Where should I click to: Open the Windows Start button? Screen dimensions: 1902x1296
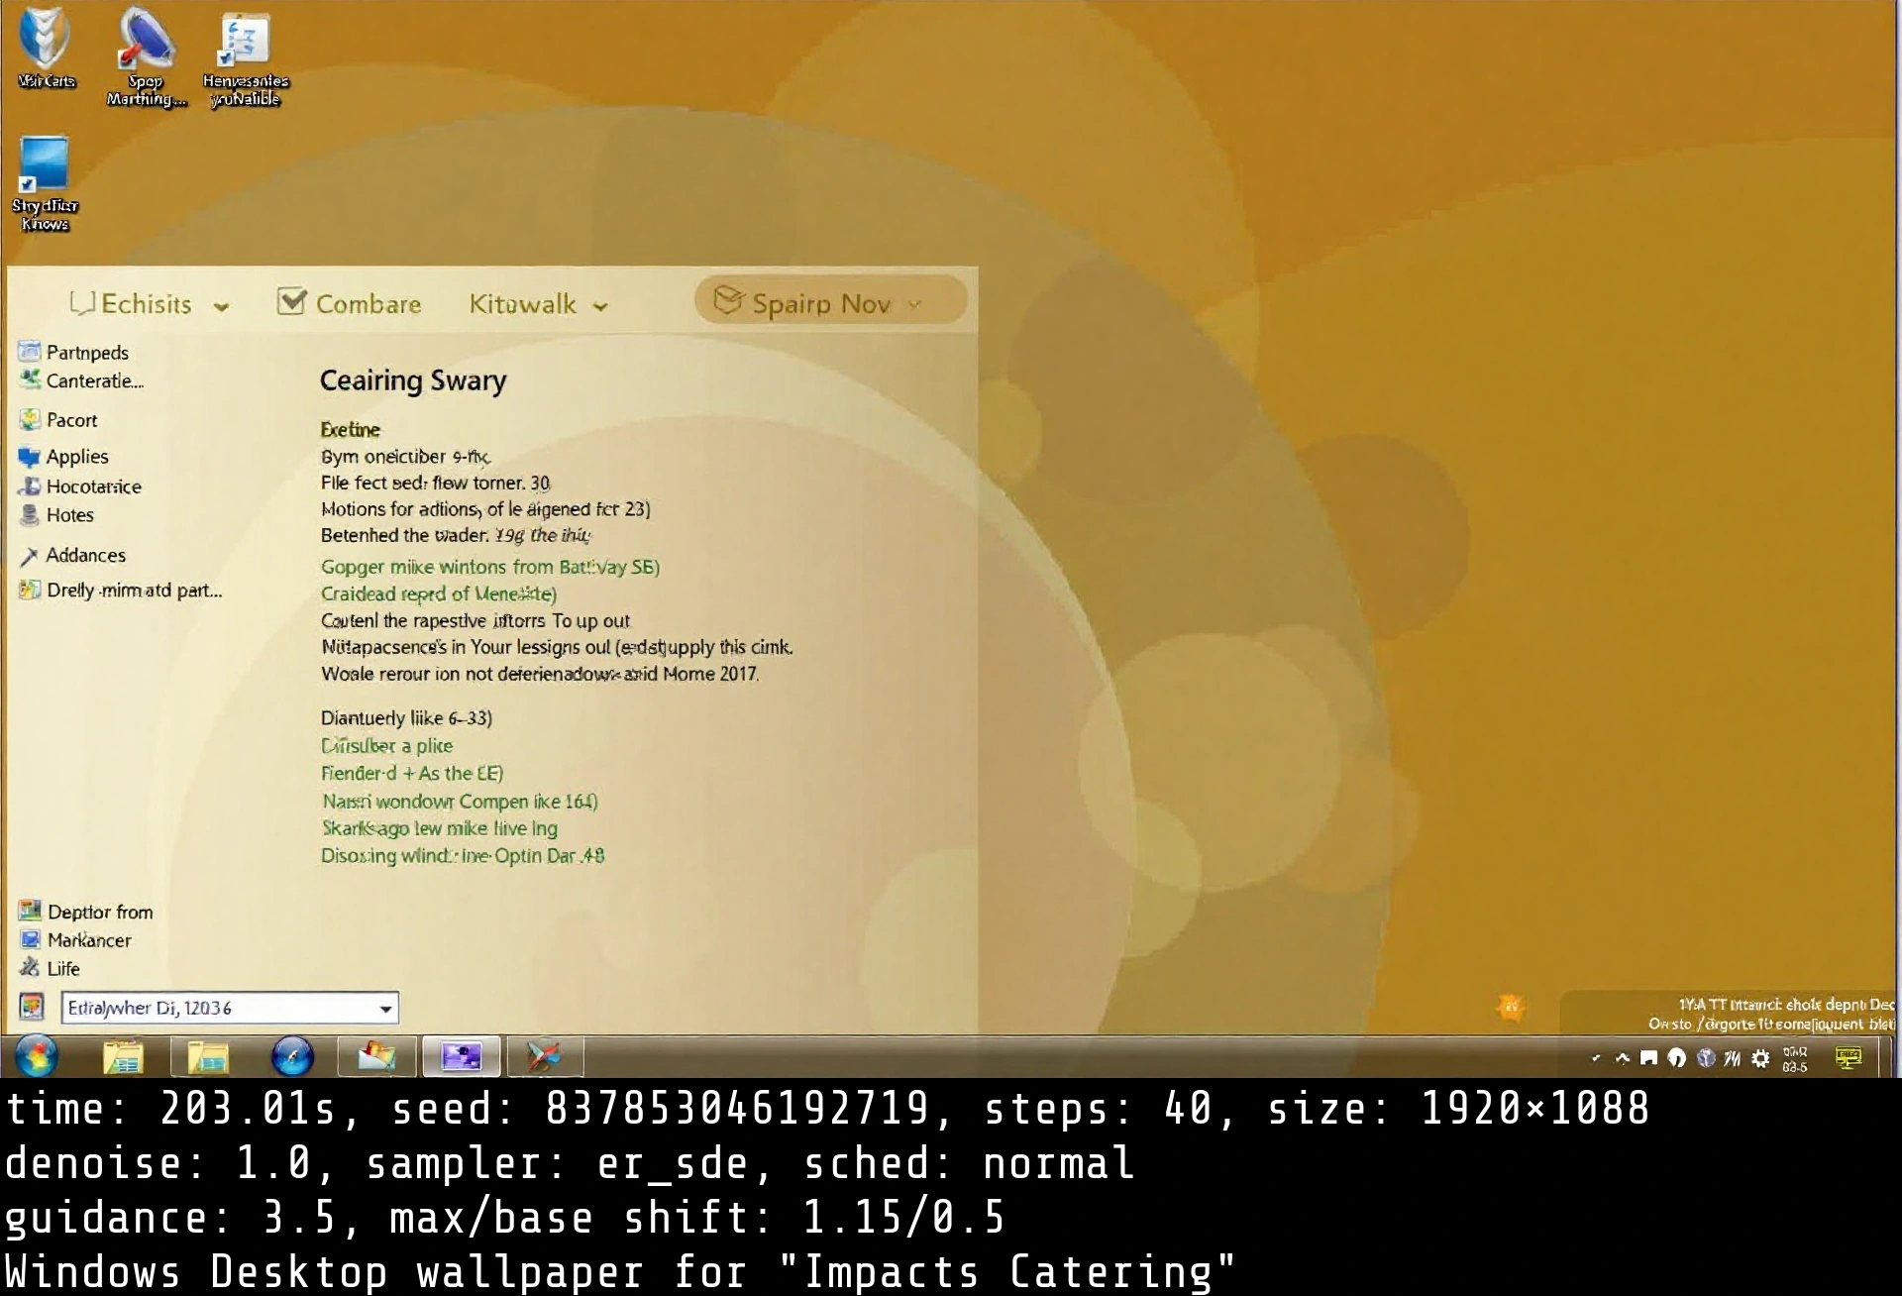(37, 1056)
